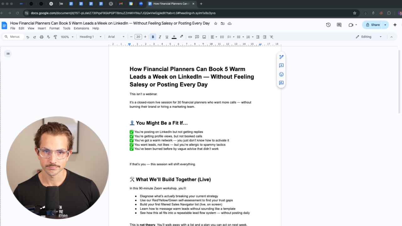Open the text color picker

[x=174, y=37]
